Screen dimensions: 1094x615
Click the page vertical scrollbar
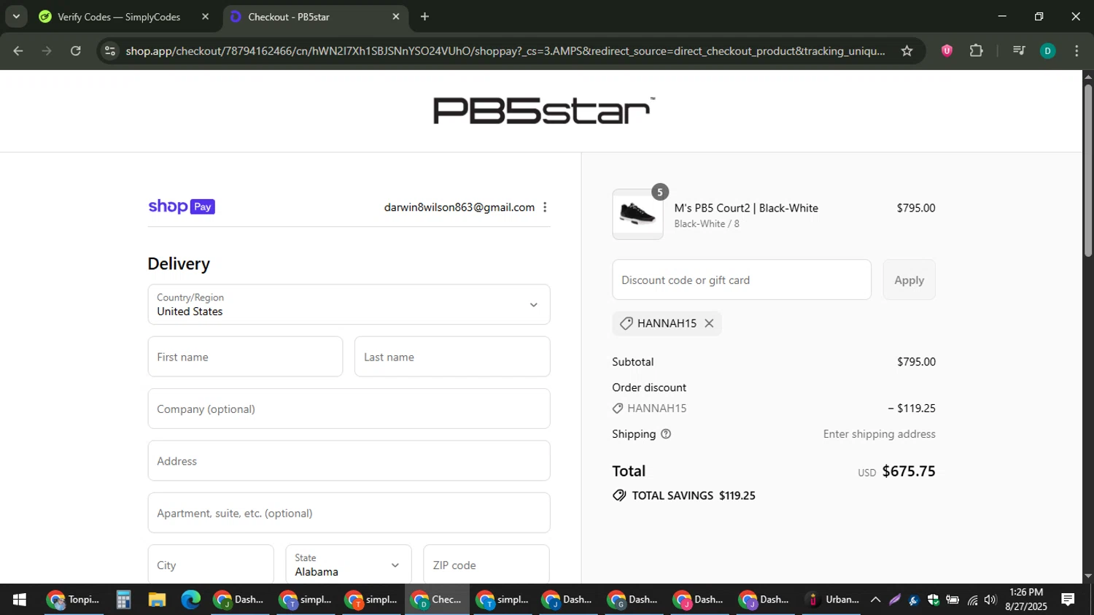pyautogui.click(x=1088, y=171)
